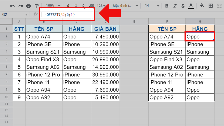Select cell B2 containing Oppo A74

44,37
